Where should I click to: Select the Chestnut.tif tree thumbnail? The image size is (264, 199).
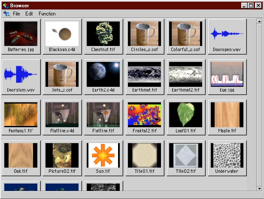pos(103,34)
